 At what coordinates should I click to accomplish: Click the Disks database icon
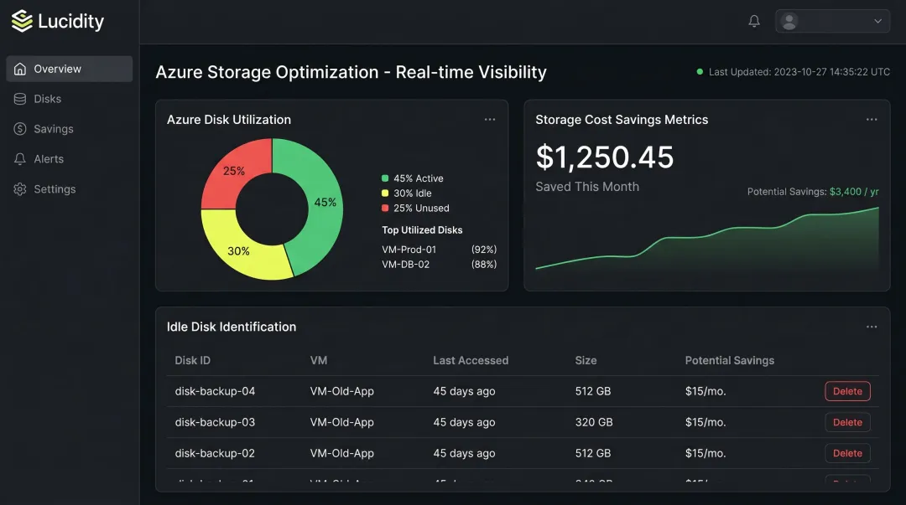tap(20, 99)
